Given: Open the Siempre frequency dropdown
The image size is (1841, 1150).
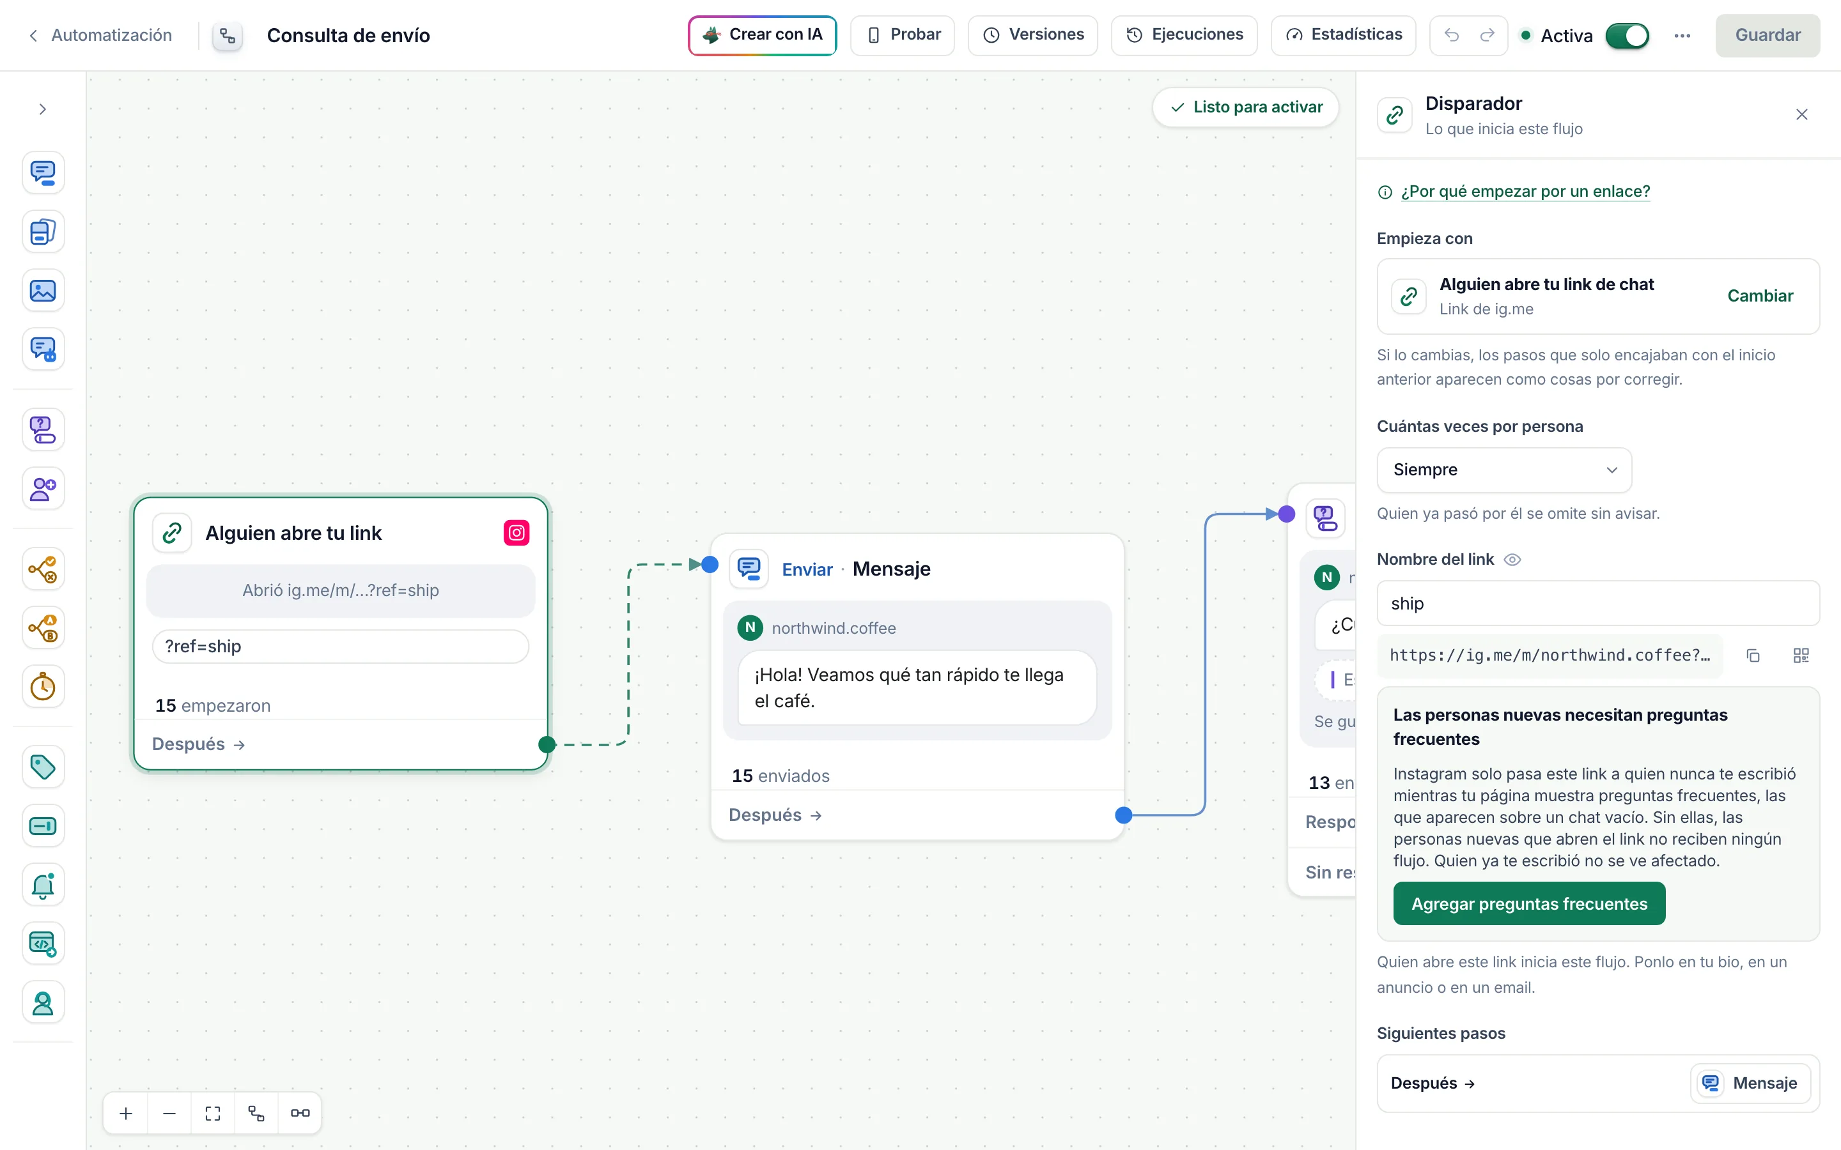Looking at the screenshot, I should click(1504, 470).
